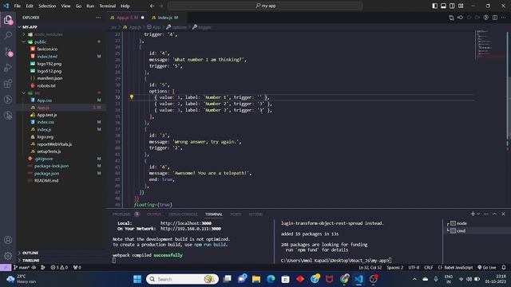Viewport: 511px width, 287px height.
Task: Open the Windows Start menu
Action: [x=137, y=279]
